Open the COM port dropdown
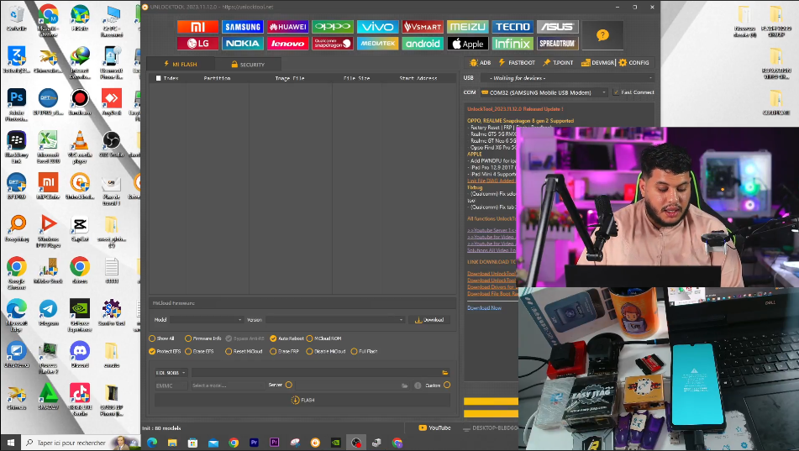The width and height of the screenshot is (799, 451). [x=544, y=92]
